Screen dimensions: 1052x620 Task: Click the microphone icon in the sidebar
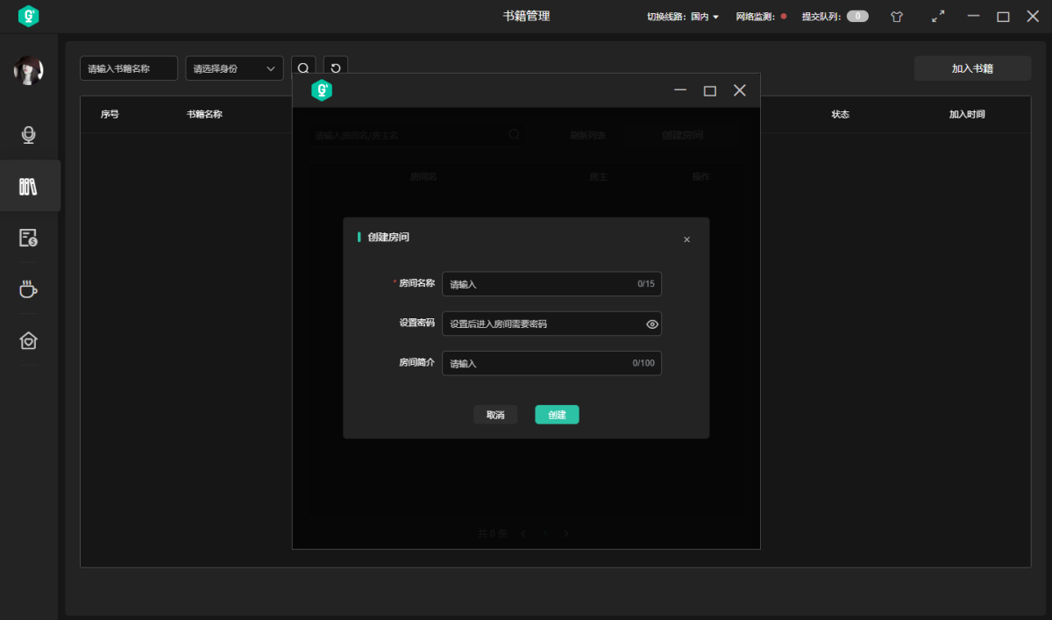pyautogui.click(x=28, y=134)
